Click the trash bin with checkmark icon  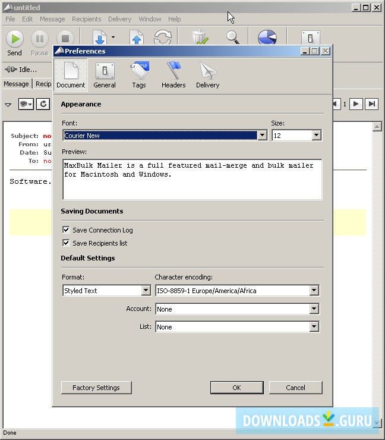[x=200, y=37]
